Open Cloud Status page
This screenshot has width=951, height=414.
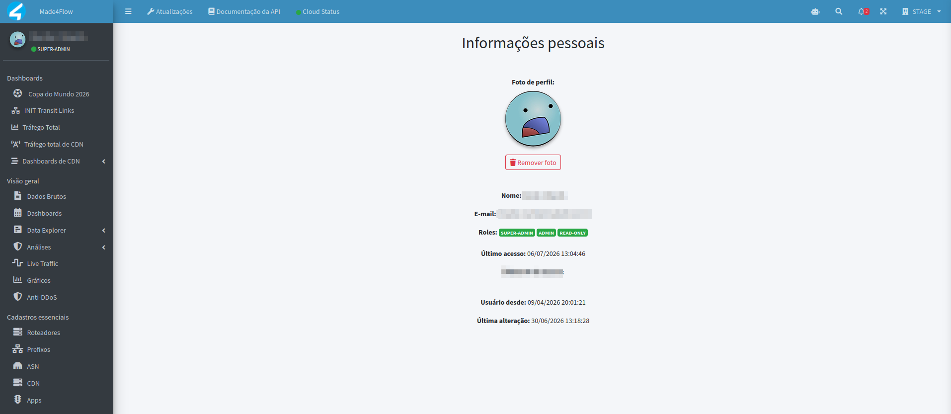[x=317, y=11]
